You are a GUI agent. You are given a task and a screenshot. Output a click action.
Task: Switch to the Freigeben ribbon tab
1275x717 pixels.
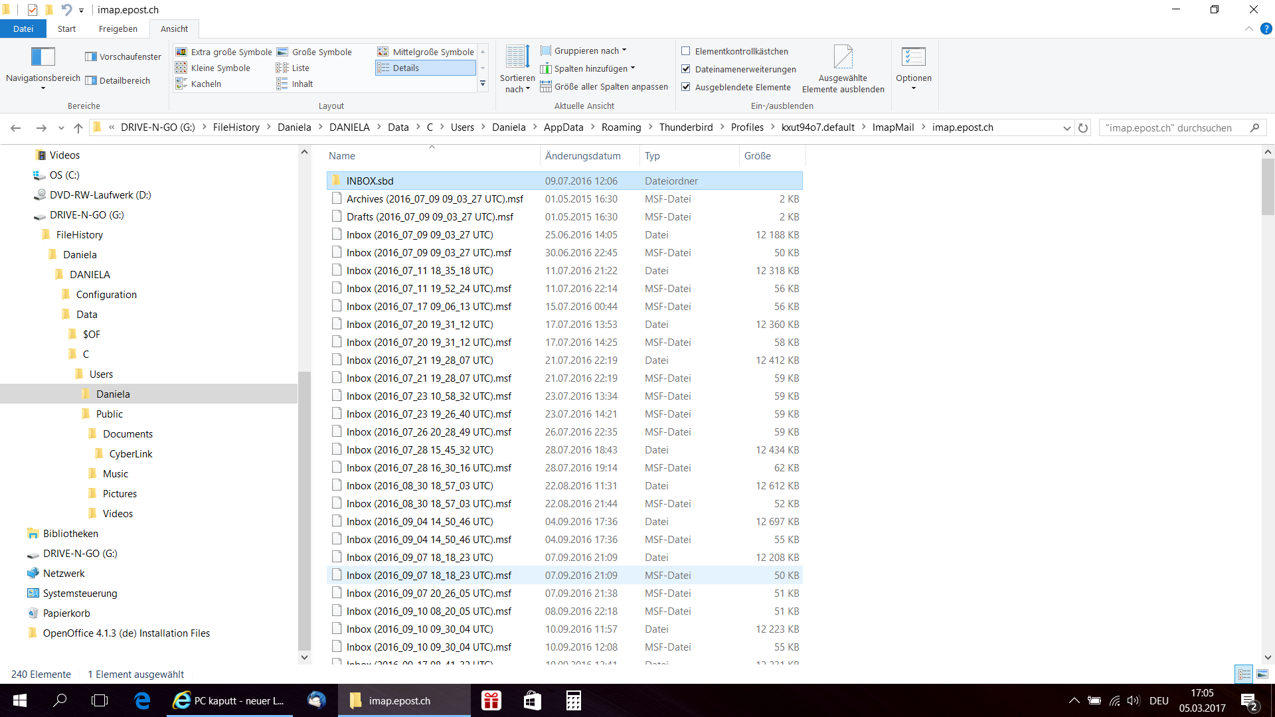[118, 29]
